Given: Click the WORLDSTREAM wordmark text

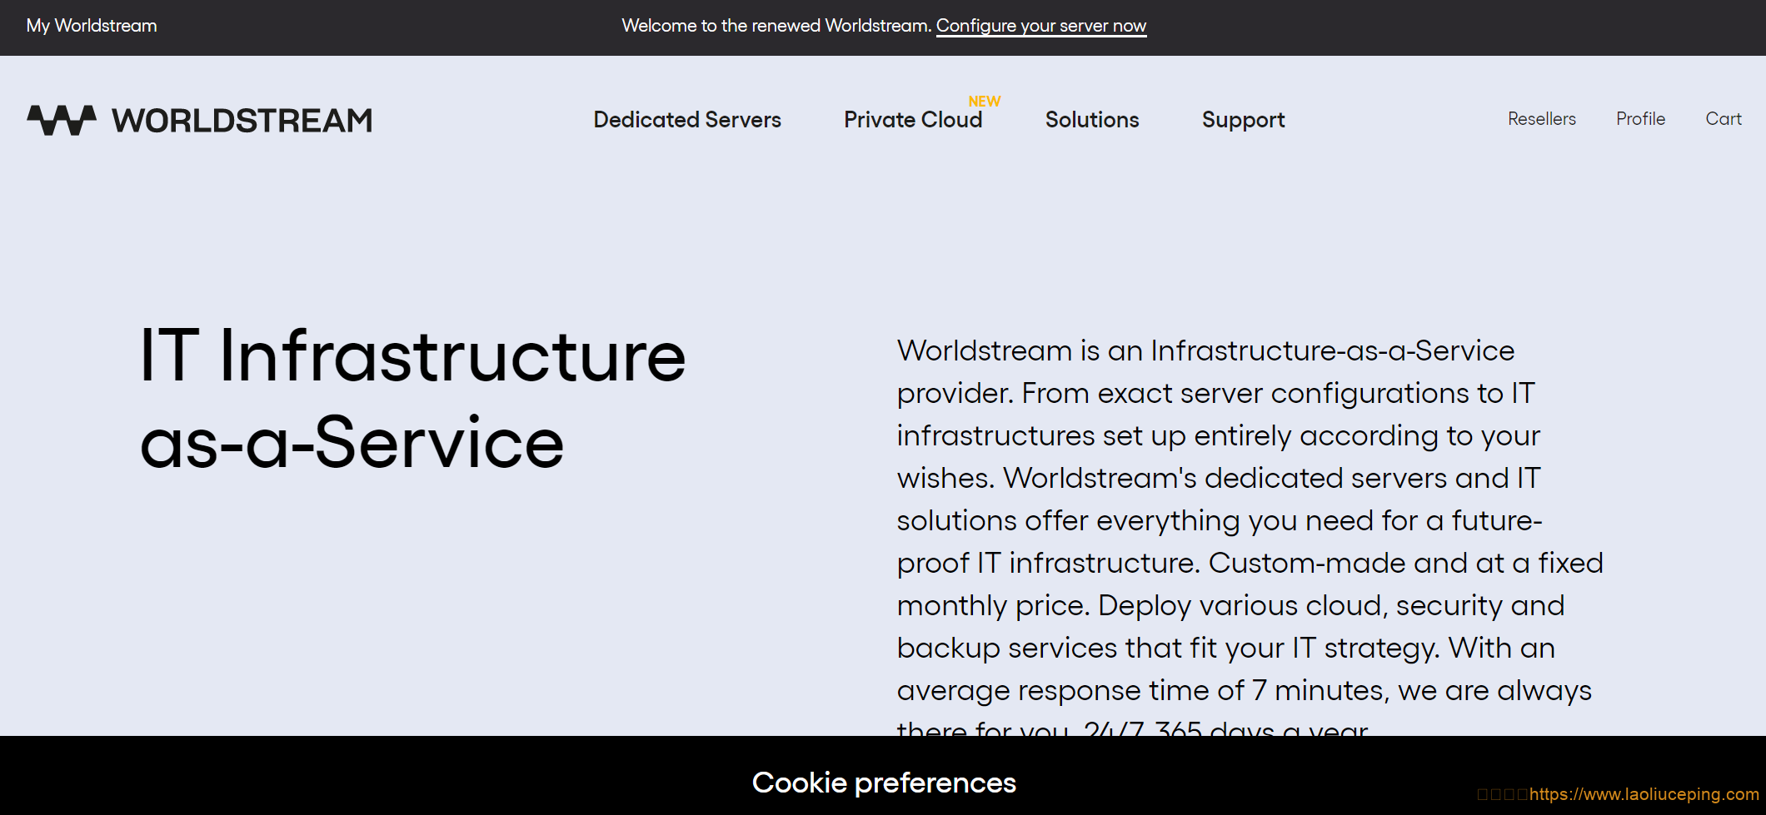Looking at the screenshot, I should coord(242,121).
